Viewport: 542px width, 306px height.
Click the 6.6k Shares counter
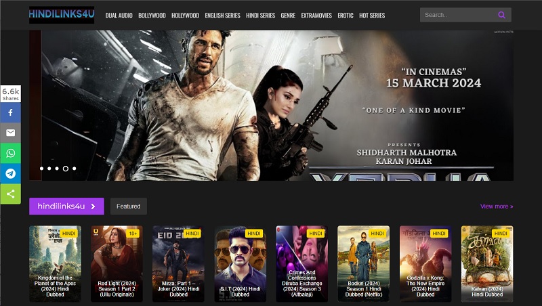10,93
